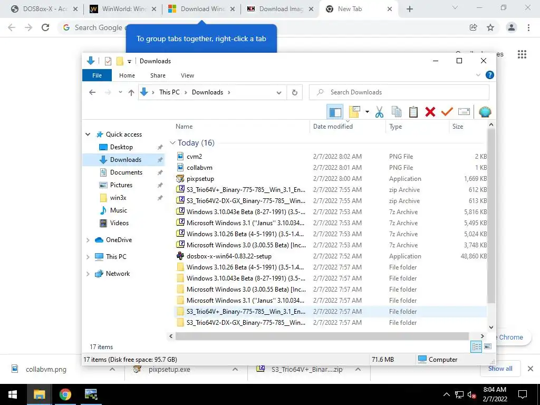Switch to large thumbnails view button

pos(488,346)
